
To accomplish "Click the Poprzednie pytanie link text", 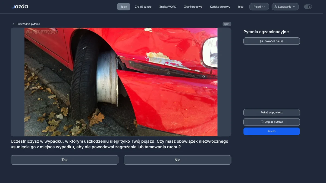I will [x=28, y=24].
